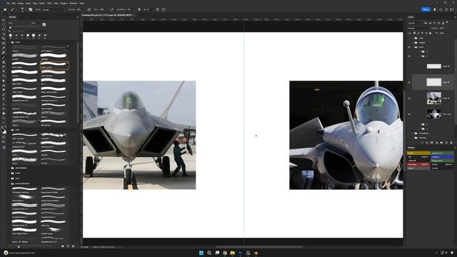Open the layer blend mode dropdown
This screenshot has width=457, height=257.
(x=418, y=29)
